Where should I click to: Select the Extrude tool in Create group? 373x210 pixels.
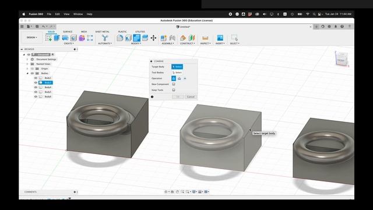[57, 37]
